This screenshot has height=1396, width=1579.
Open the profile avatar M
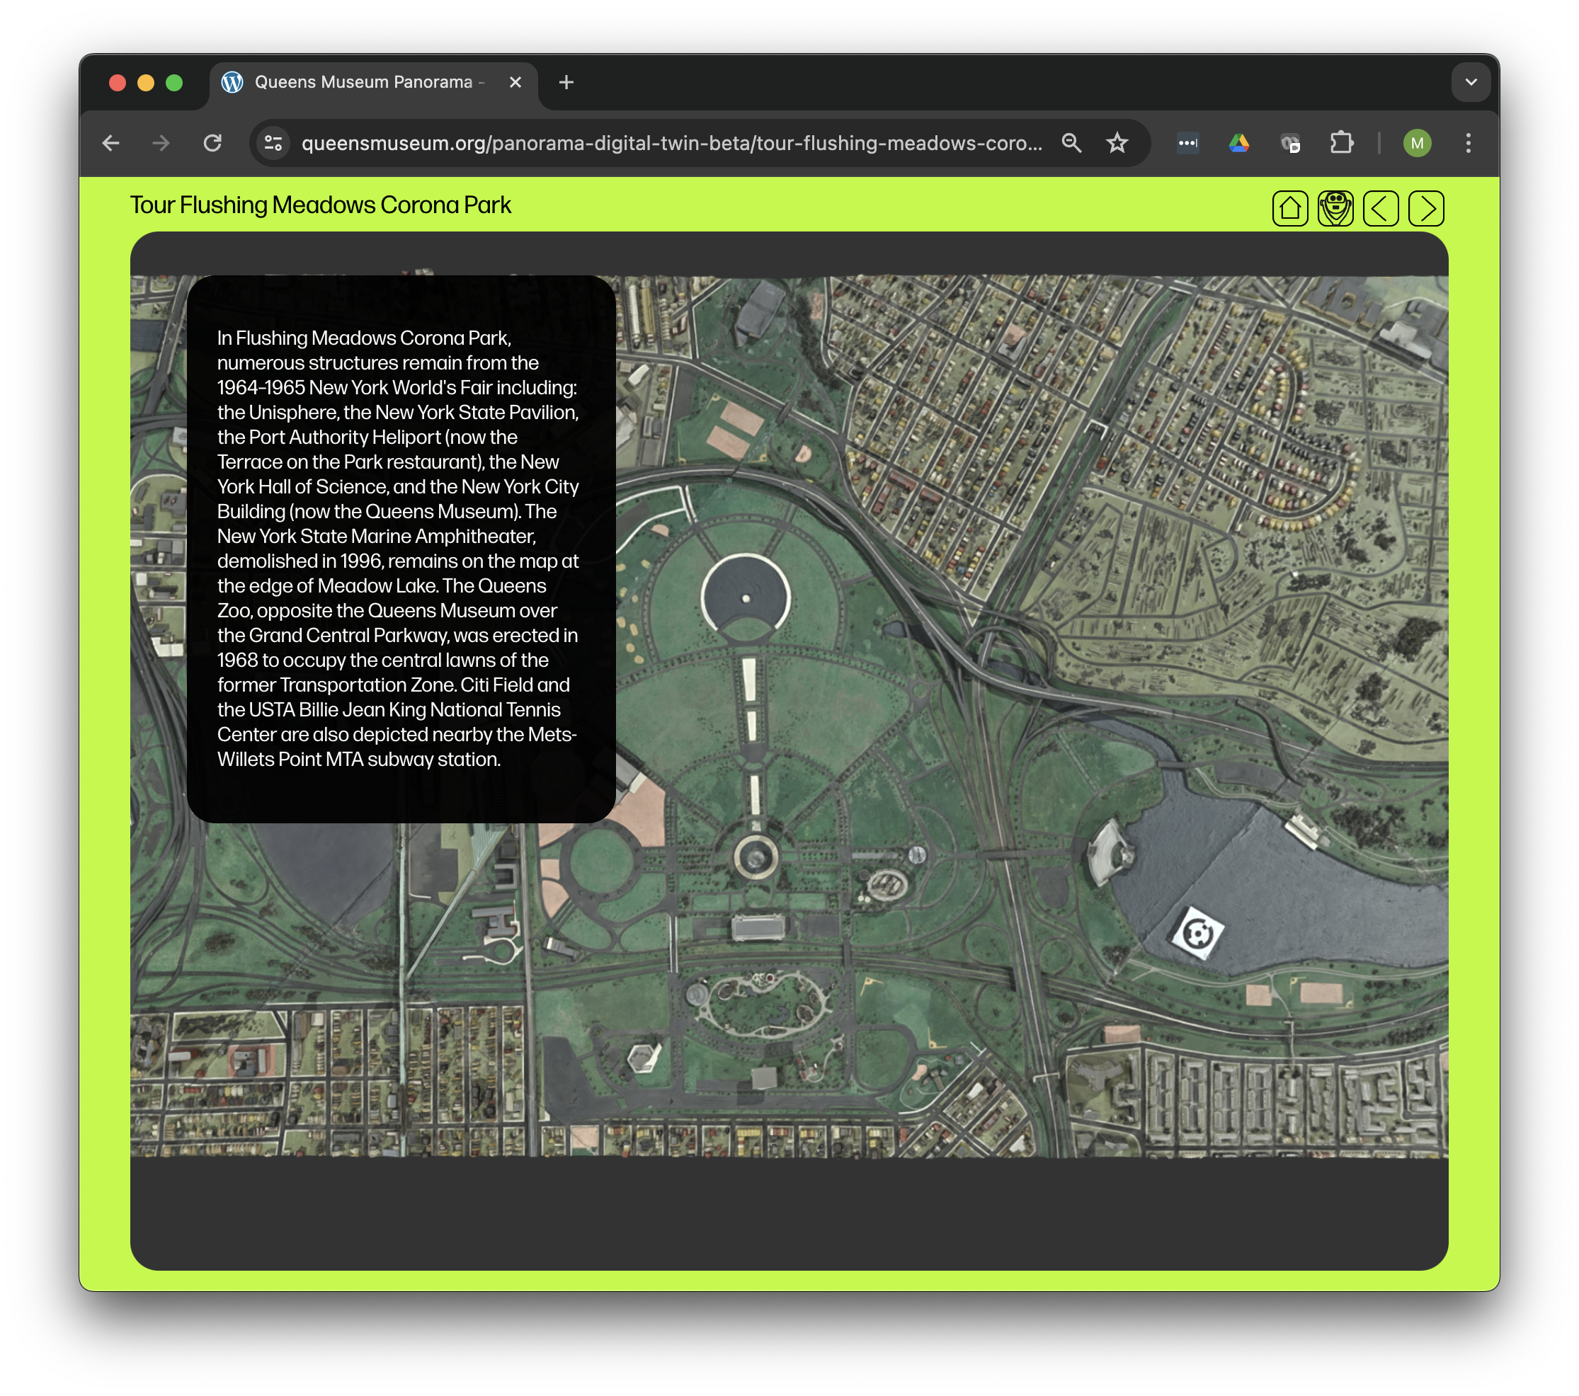(1417, 143)
